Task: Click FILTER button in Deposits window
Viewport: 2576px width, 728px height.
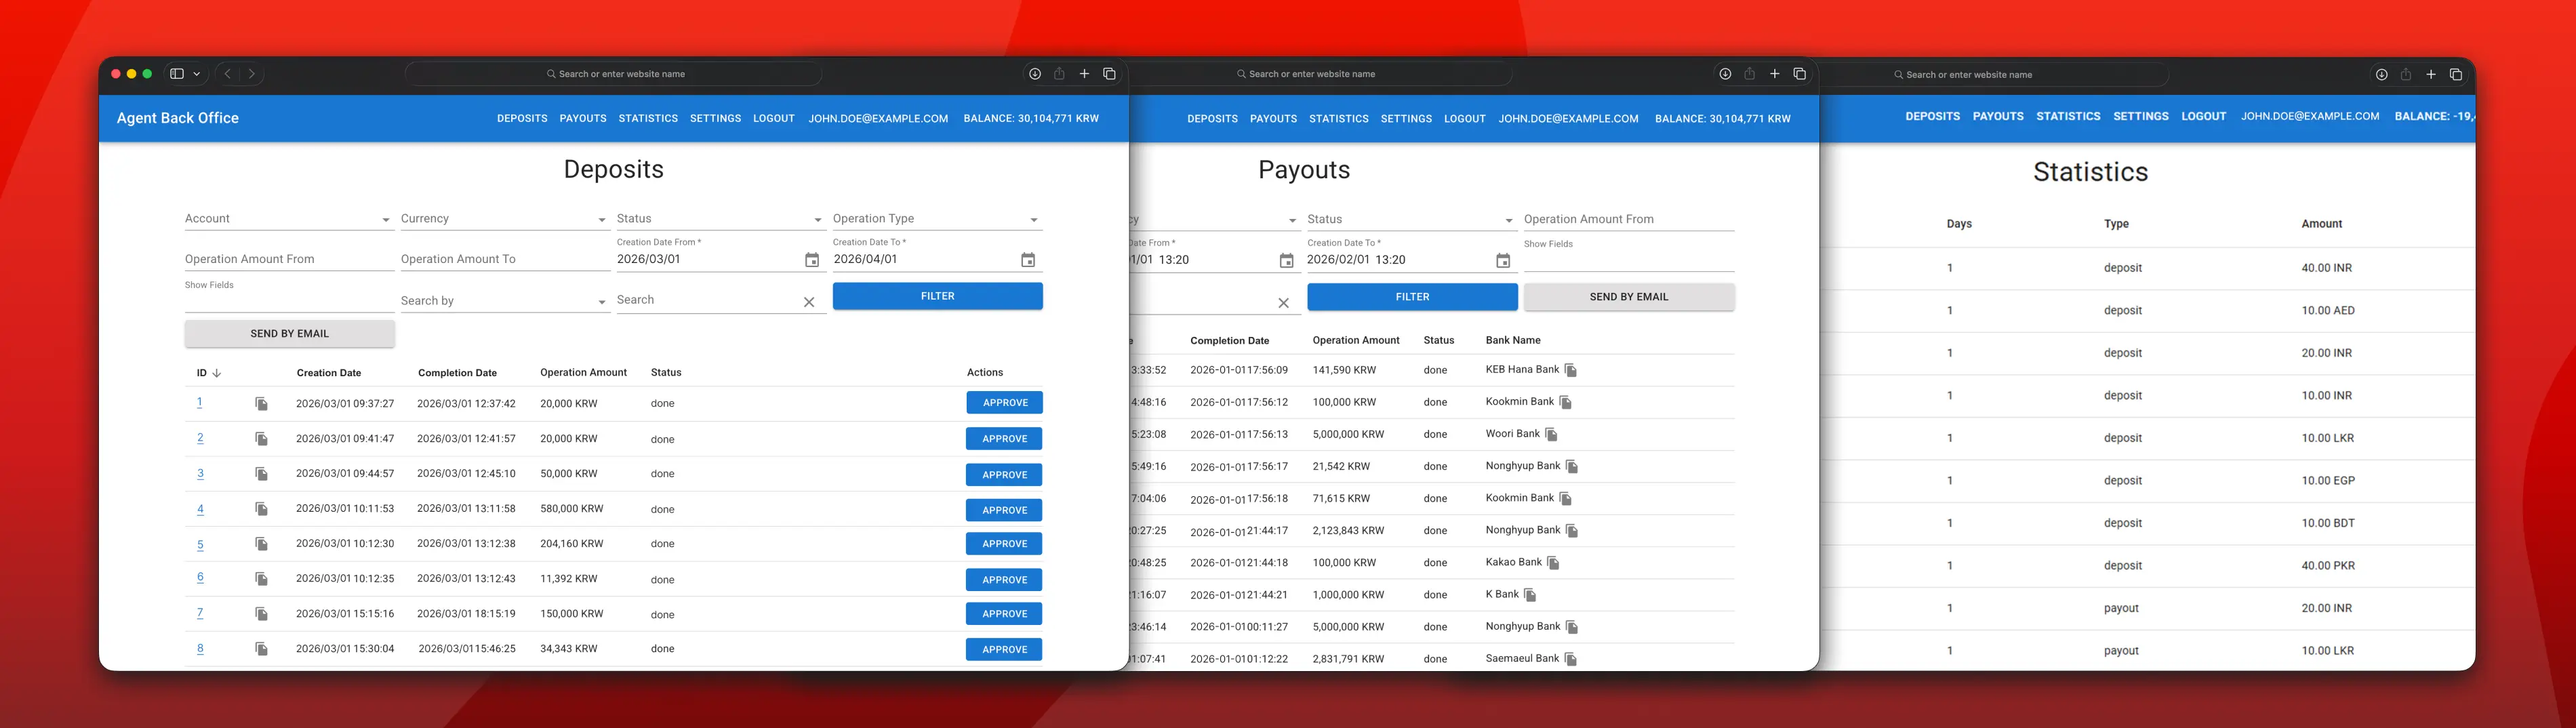Action: pos(937,296)
